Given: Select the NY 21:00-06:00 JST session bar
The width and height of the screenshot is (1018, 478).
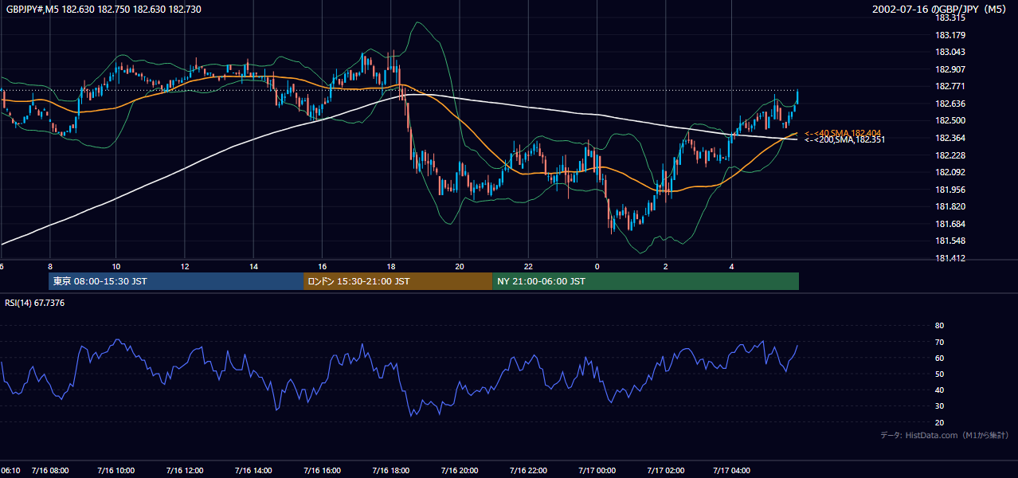Looking at the screenshot, I should coord(645,281).
